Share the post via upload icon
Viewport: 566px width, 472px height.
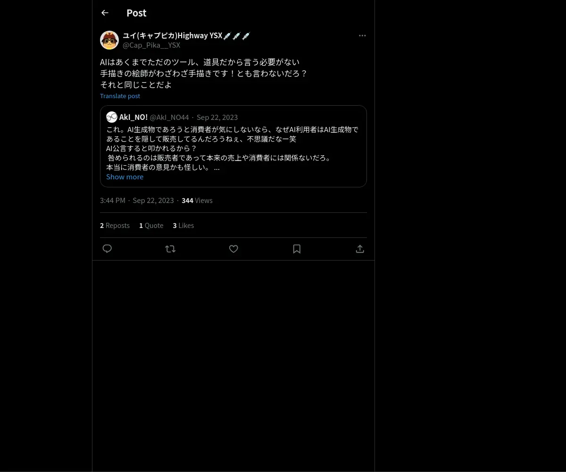click(x=360, y=249)
